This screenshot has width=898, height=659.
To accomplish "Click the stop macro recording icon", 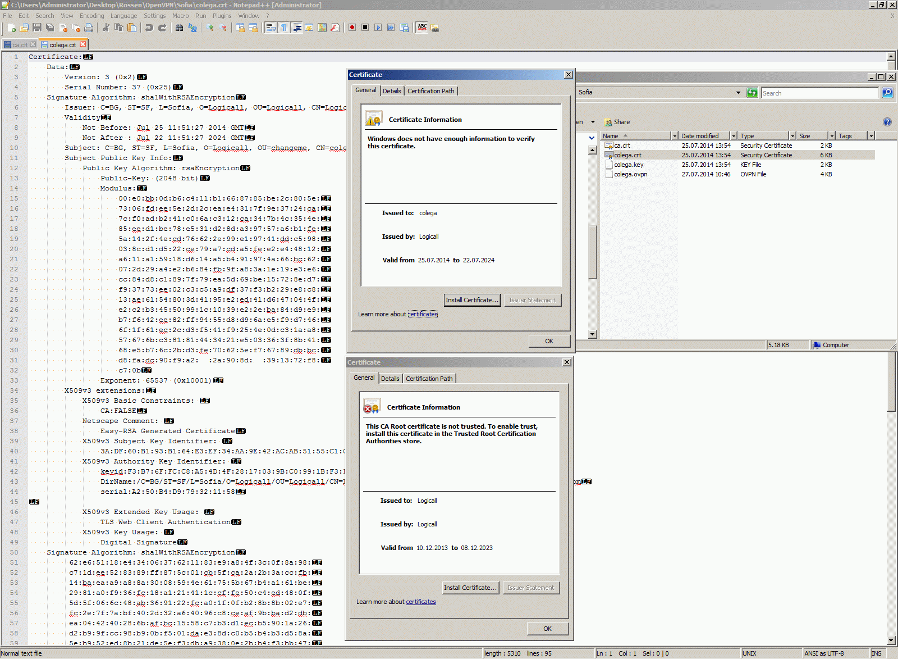I will [x=365, y=28].
